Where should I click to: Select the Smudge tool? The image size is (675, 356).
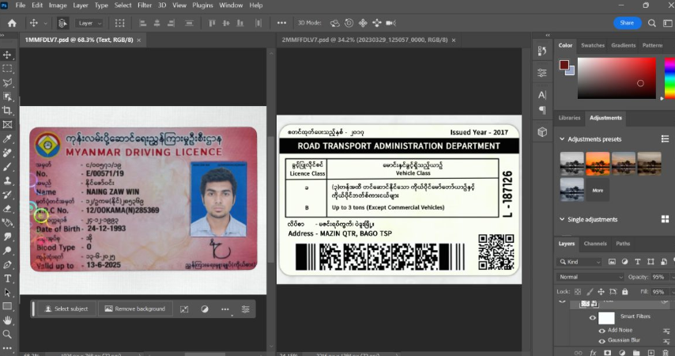pos(7,237)
